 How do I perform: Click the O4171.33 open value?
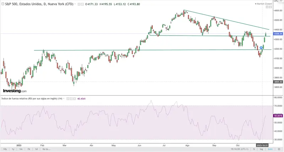pos(91,4)
